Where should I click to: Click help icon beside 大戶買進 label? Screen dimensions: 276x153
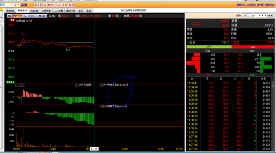tap(77, 85)
